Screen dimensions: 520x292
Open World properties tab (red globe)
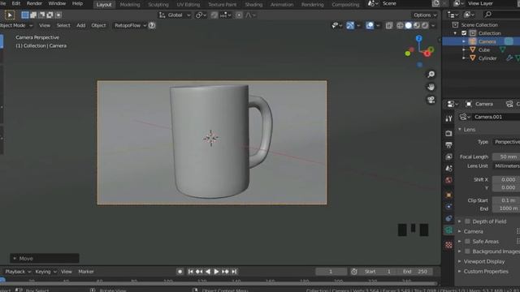pos(448,180)
